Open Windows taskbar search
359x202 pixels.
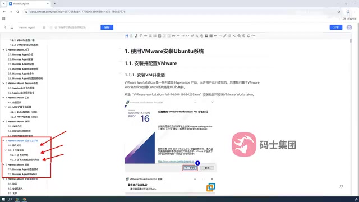coord(10,199)
